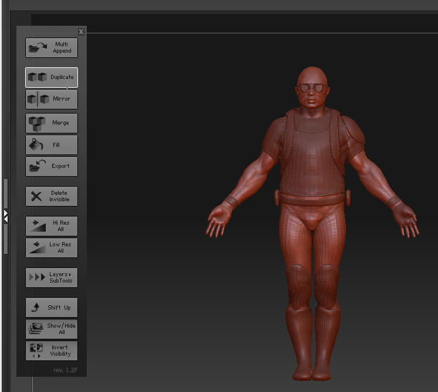
Task: Toggle Invert Visibility of subtools
Action: pos(52,350)
